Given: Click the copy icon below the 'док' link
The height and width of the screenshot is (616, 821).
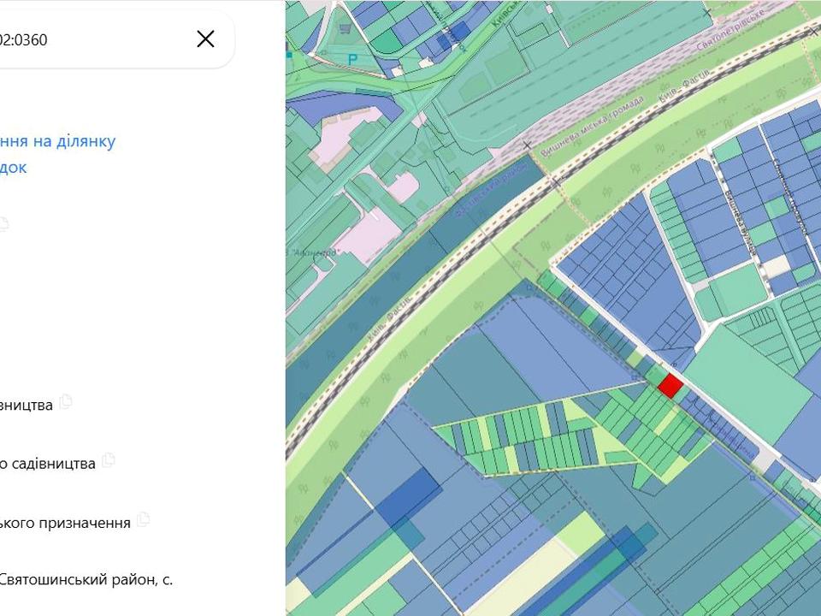Looking at the screenshot, I should pyautogui.click(x=3, y=224).
